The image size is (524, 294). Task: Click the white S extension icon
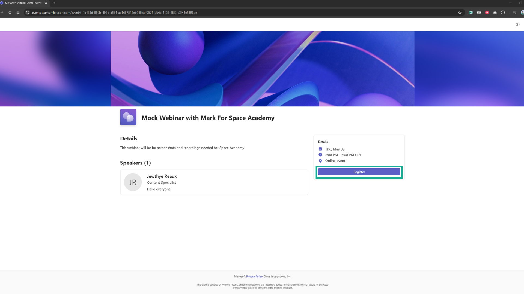click(479, 13)
